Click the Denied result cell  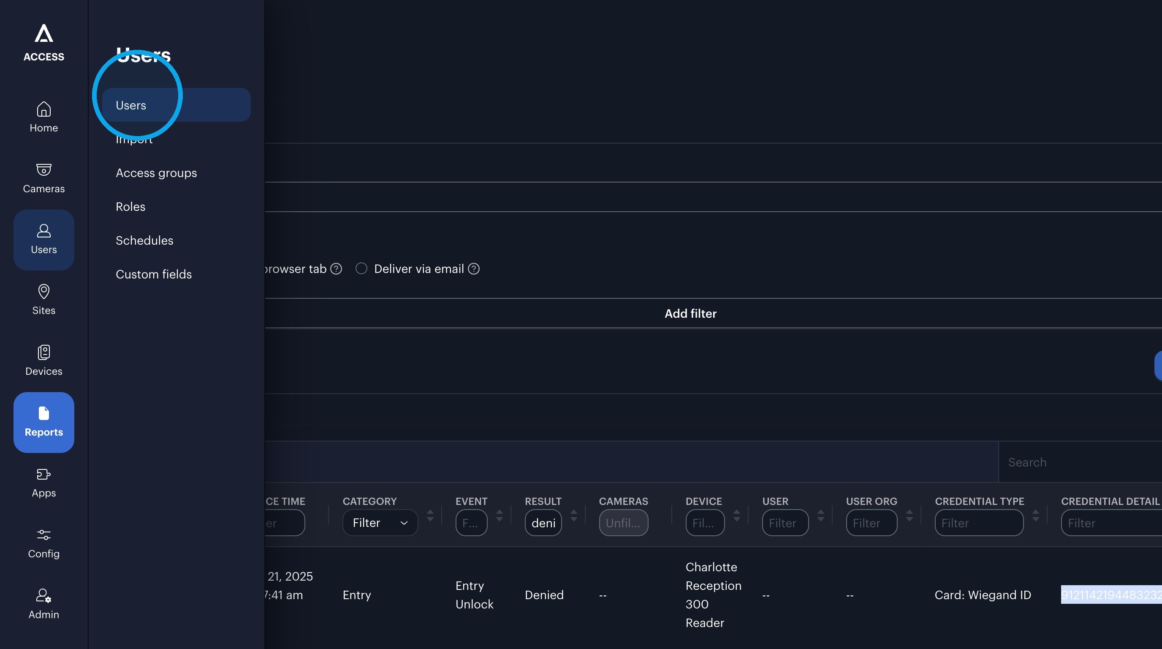(544, 595)
